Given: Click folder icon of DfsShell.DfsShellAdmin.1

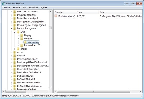Looking at the screenshot, I should (14, 86).
